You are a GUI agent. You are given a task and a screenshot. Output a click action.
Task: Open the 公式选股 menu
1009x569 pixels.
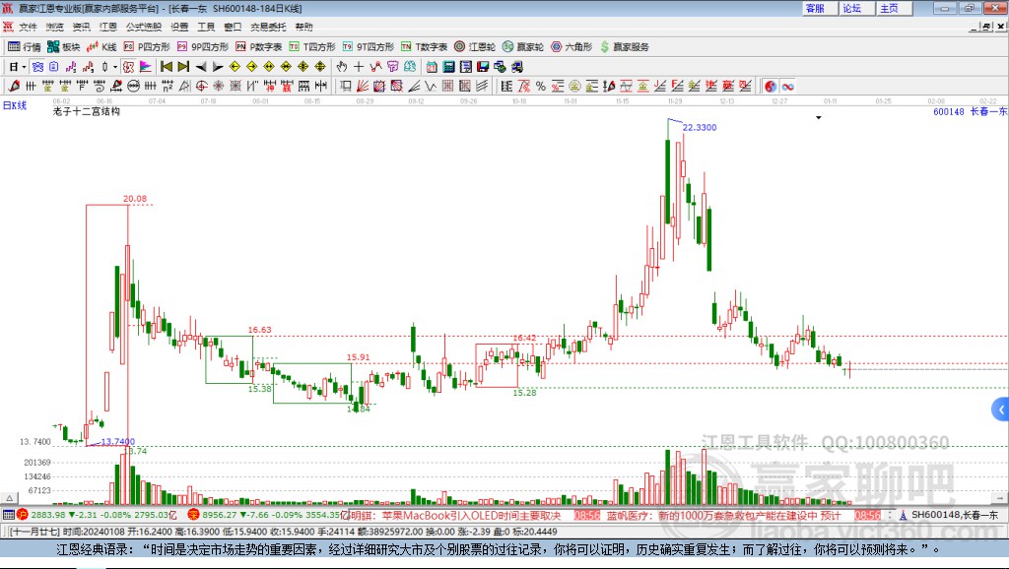click(144, 27)
